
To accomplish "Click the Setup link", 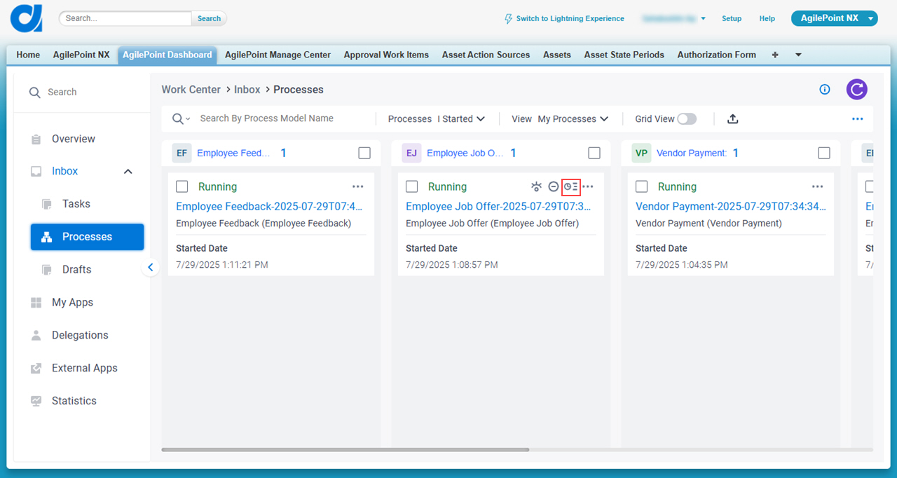I will pyautogui.click(x=732, y=19).
